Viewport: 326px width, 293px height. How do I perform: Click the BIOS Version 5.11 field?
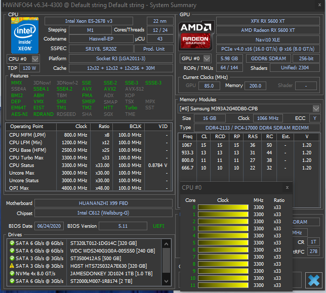pos(123,226)
